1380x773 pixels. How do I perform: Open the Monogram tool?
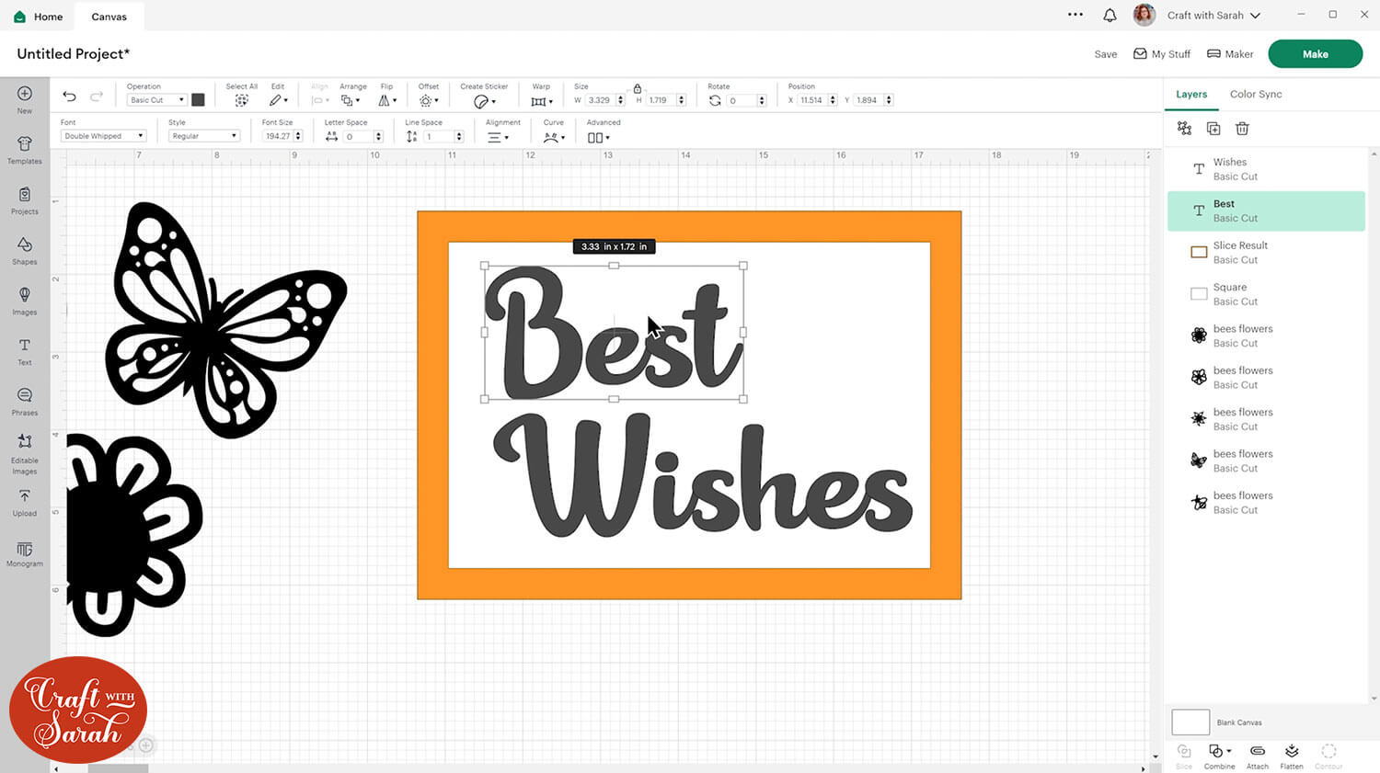(x=25, y=554)
